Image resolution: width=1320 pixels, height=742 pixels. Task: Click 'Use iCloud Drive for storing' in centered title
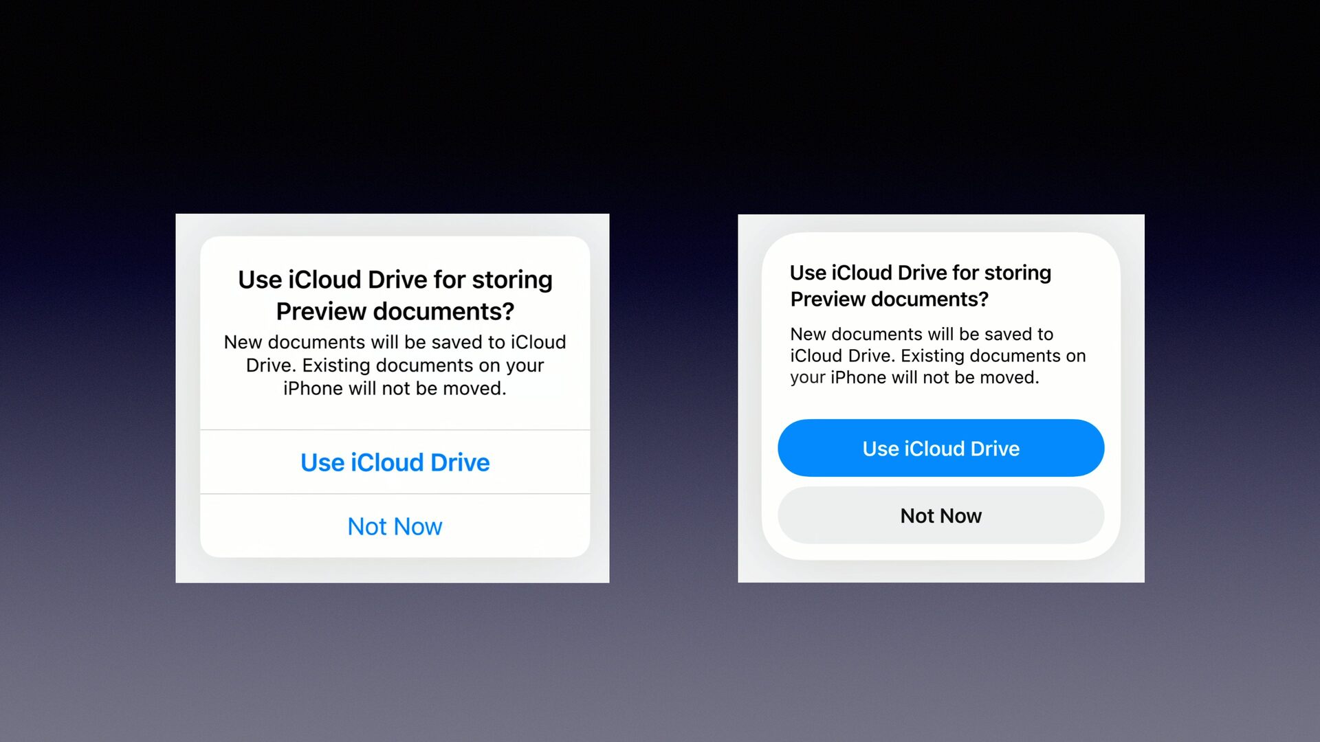point(395,280)
